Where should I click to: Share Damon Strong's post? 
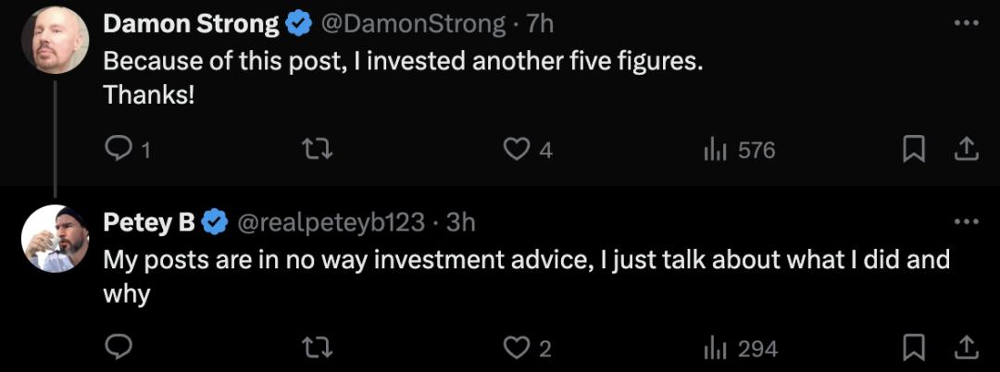(x=965, y=148)
